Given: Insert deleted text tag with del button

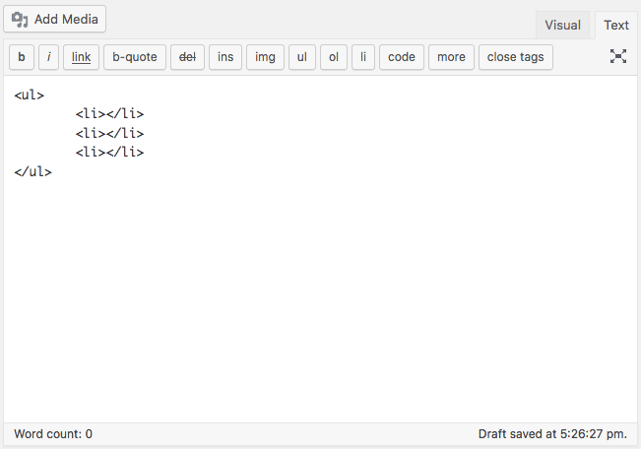Looking at the screenshot, I should (187, 57).
